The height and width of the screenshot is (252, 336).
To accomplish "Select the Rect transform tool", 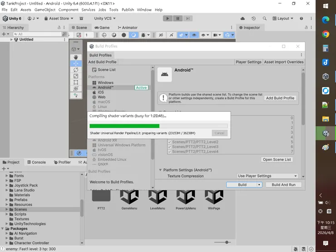I will coord(76,82).
